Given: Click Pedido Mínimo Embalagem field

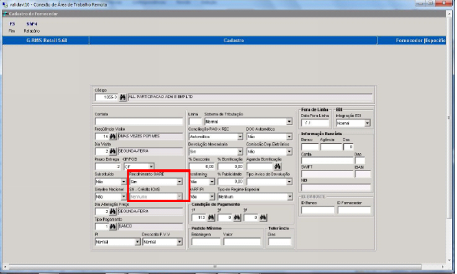Looking at the screenshot, I should click(206, 242).
